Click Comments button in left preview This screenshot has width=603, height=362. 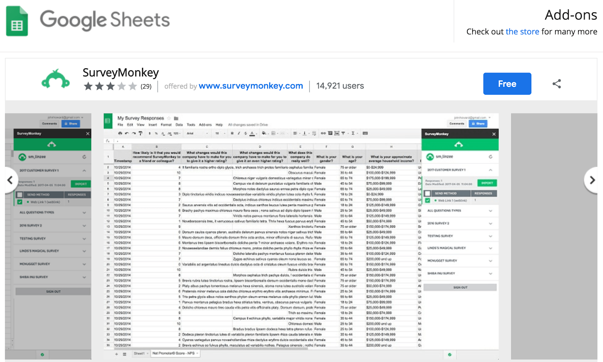pyautogui.click(x=49, y=123)
